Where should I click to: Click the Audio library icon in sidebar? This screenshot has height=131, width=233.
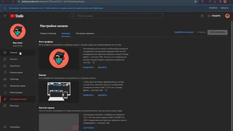(5, 106)
